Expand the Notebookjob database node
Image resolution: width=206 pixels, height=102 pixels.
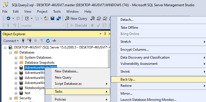coord(16,88)
